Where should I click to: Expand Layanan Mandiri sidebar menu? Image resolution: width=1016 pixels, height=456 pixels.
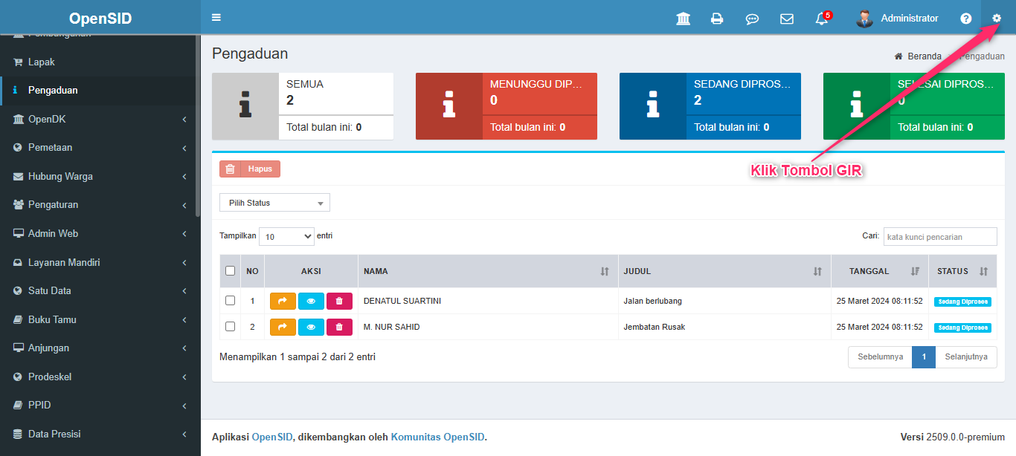click(x=100, y=262)
